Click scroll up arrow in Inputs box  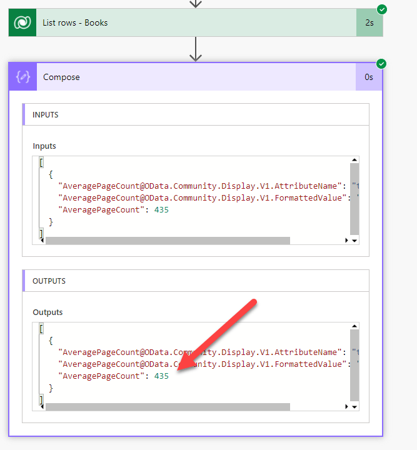[x=354, y=161]
